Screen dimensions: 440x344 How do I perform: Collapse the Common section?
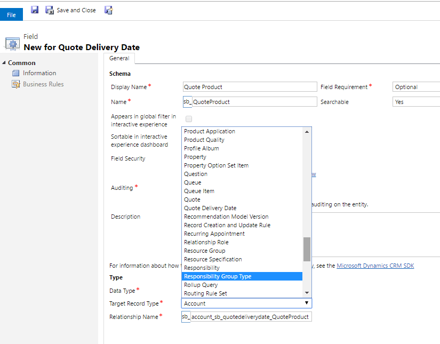coord(4,62)
